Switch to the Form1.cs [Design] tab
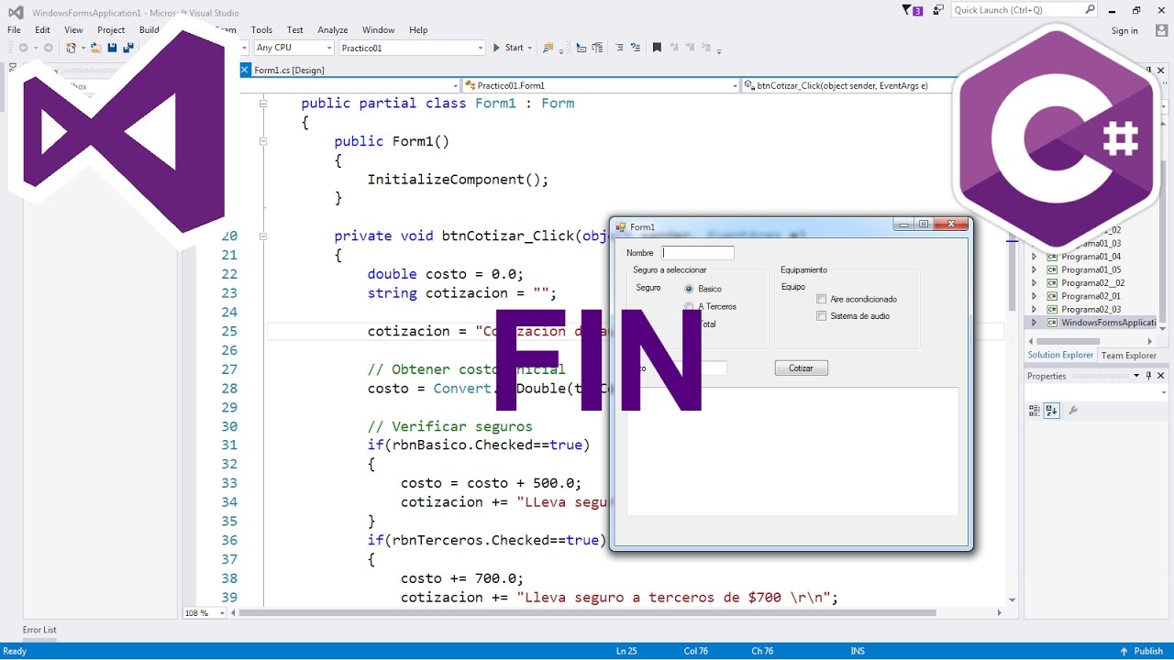Image resolution: width=1174 pixels, height=660 pixels. tap(289, 70)
